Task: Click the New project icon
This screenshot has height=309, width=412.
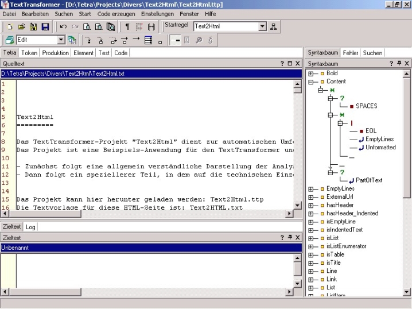Action: click(x=10, y=26)
